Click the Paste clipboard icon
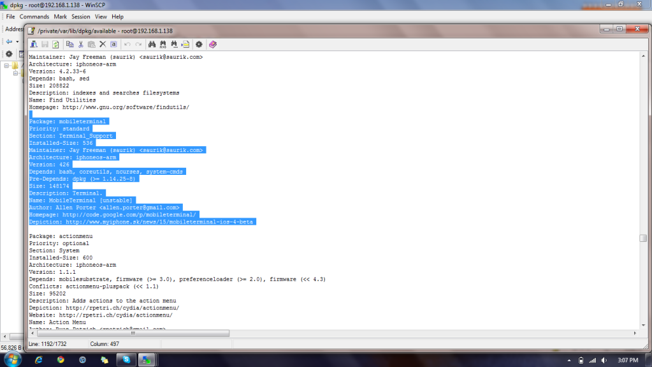Screen dimensions: 652x367 coord(92,44)
